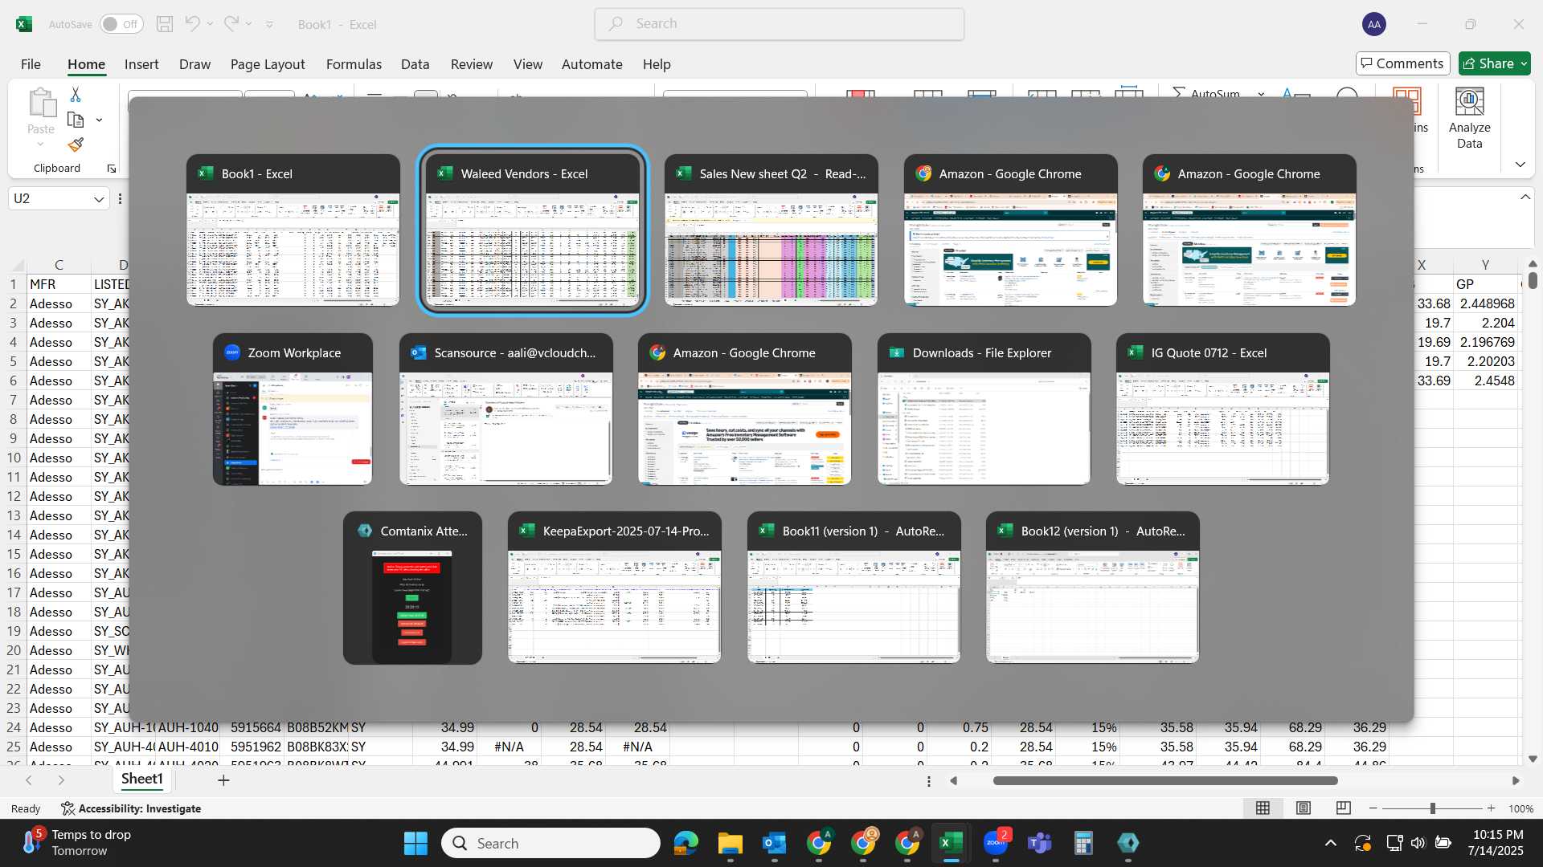Switch to Scansource Outlook window
Screen dimensions: 1543x867
[x=505, y=409]
